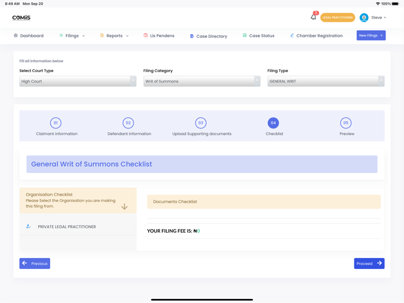Click the YOUR FILING FEE IS text
The width and height of the screenshot is (404, 303).
tap(173, 231)
